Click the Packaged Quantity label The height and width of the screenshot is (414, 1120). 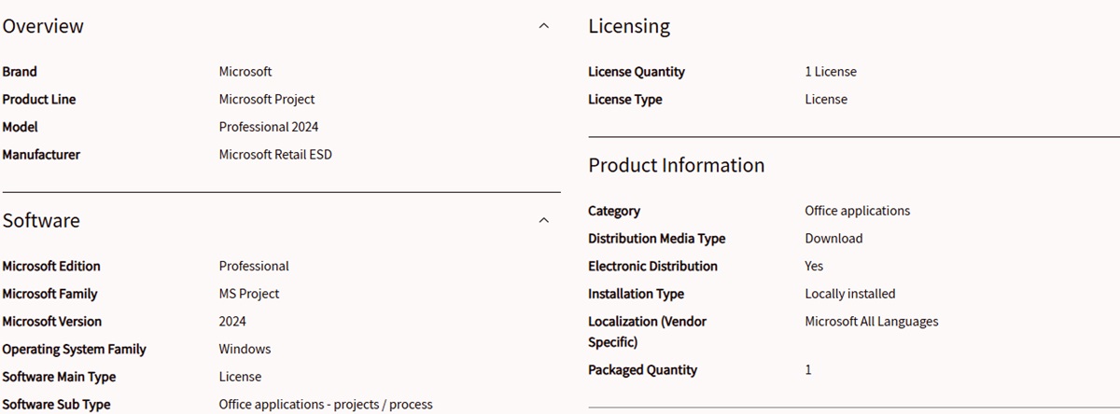pyautogui.click(x=642, y=370)
